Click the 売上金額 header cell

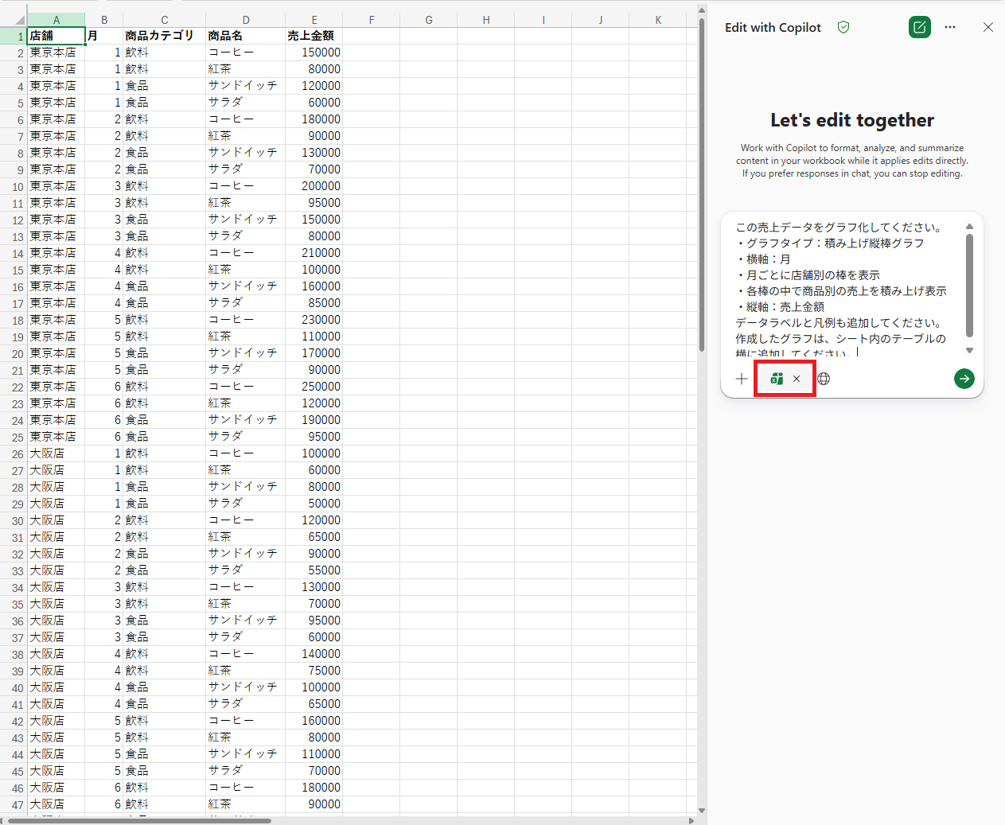pyautogui.click(x=314, y=36)
